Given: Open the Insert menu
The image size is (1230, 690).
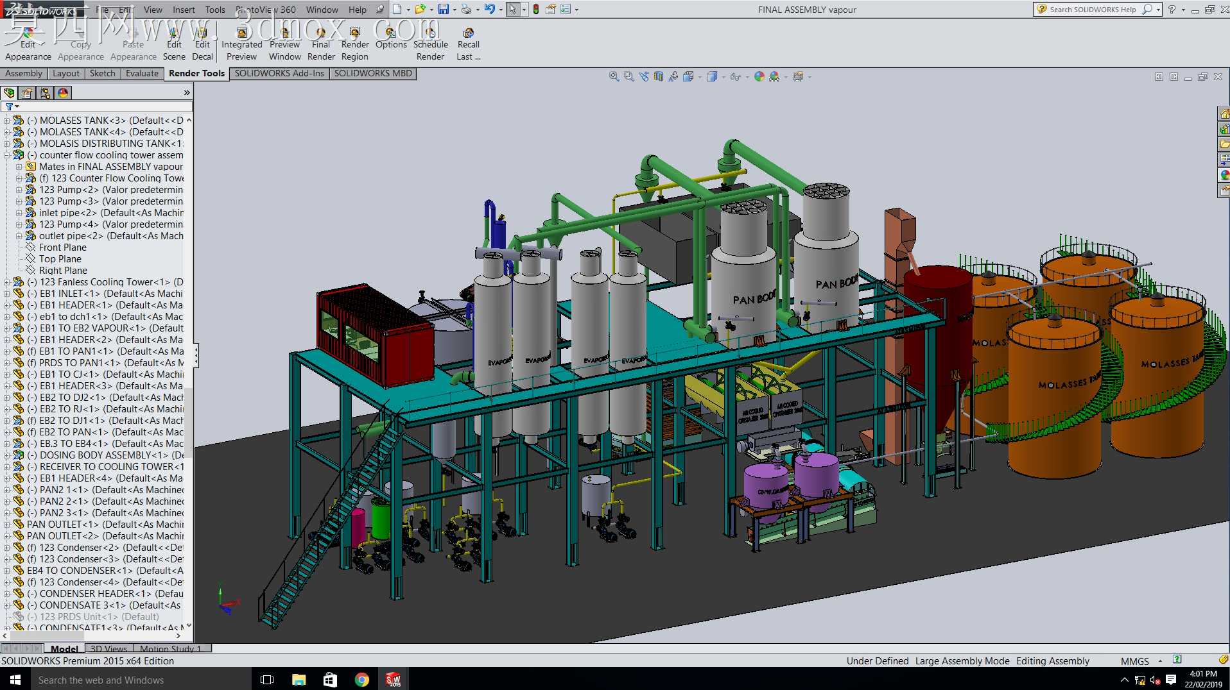Looking at the screenshot, I should point(184,10).
